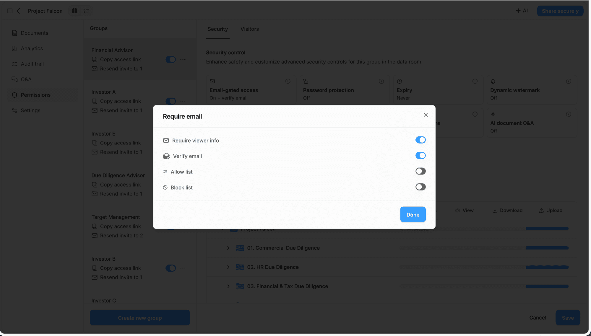Viewport: 591px width, 336px height.
Task: Show info for AI document Q&A
Action: pos(569,114)
